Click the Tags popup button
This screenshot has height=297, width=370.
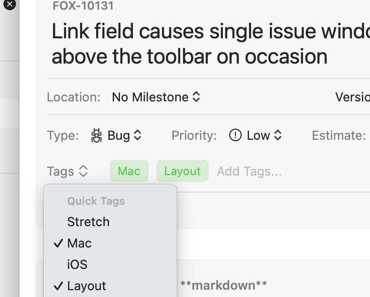(67, 171)
